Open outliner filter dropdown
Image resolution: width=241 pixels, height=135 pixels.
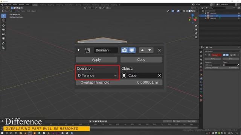coord(235,7)
